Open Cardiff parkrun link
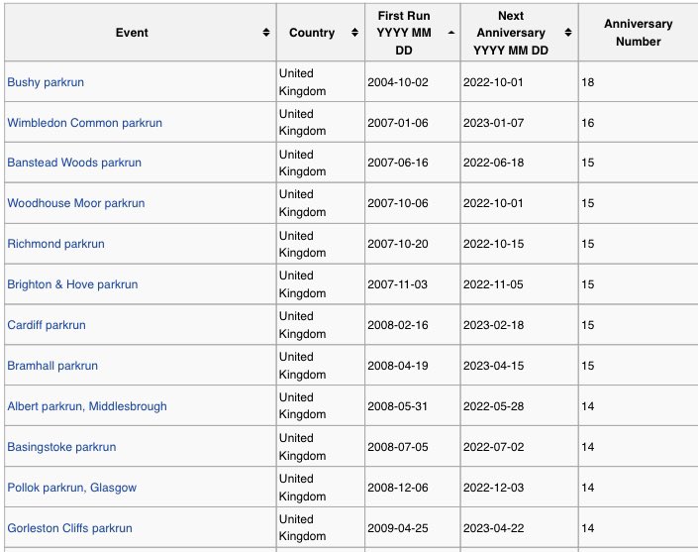Image resolution: width=698 pixels, height=552 pixels. pos(47,325)
